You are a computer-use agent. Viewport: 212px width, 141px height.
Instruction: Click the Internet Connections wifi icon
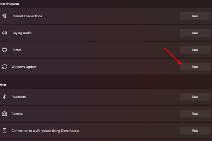[4, 16]
